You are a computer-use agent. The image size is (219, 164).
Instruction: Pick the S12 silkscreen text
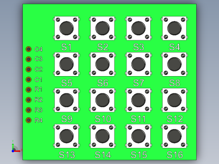coord(175,119)
